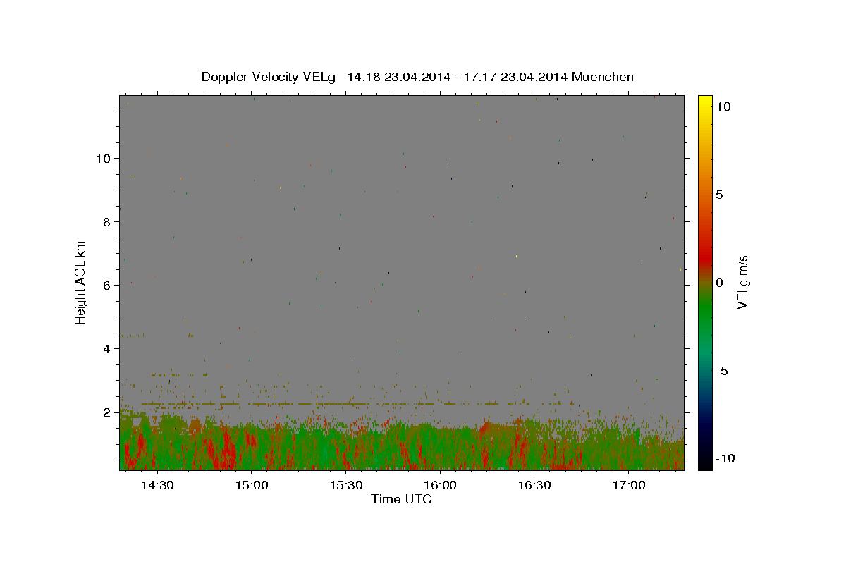Click the 14:30 time tick label
Screen dimensions: 846x564
pos(157,486)
